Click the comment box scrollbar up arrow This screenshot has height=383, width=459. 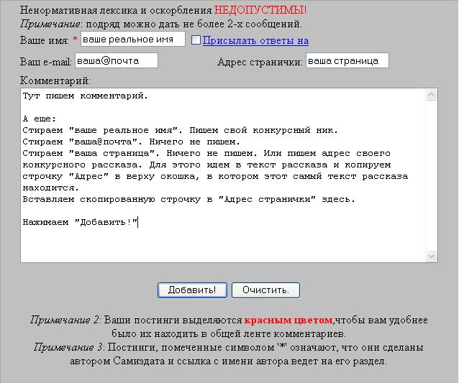pyautogui.click(x=432, y=94)
